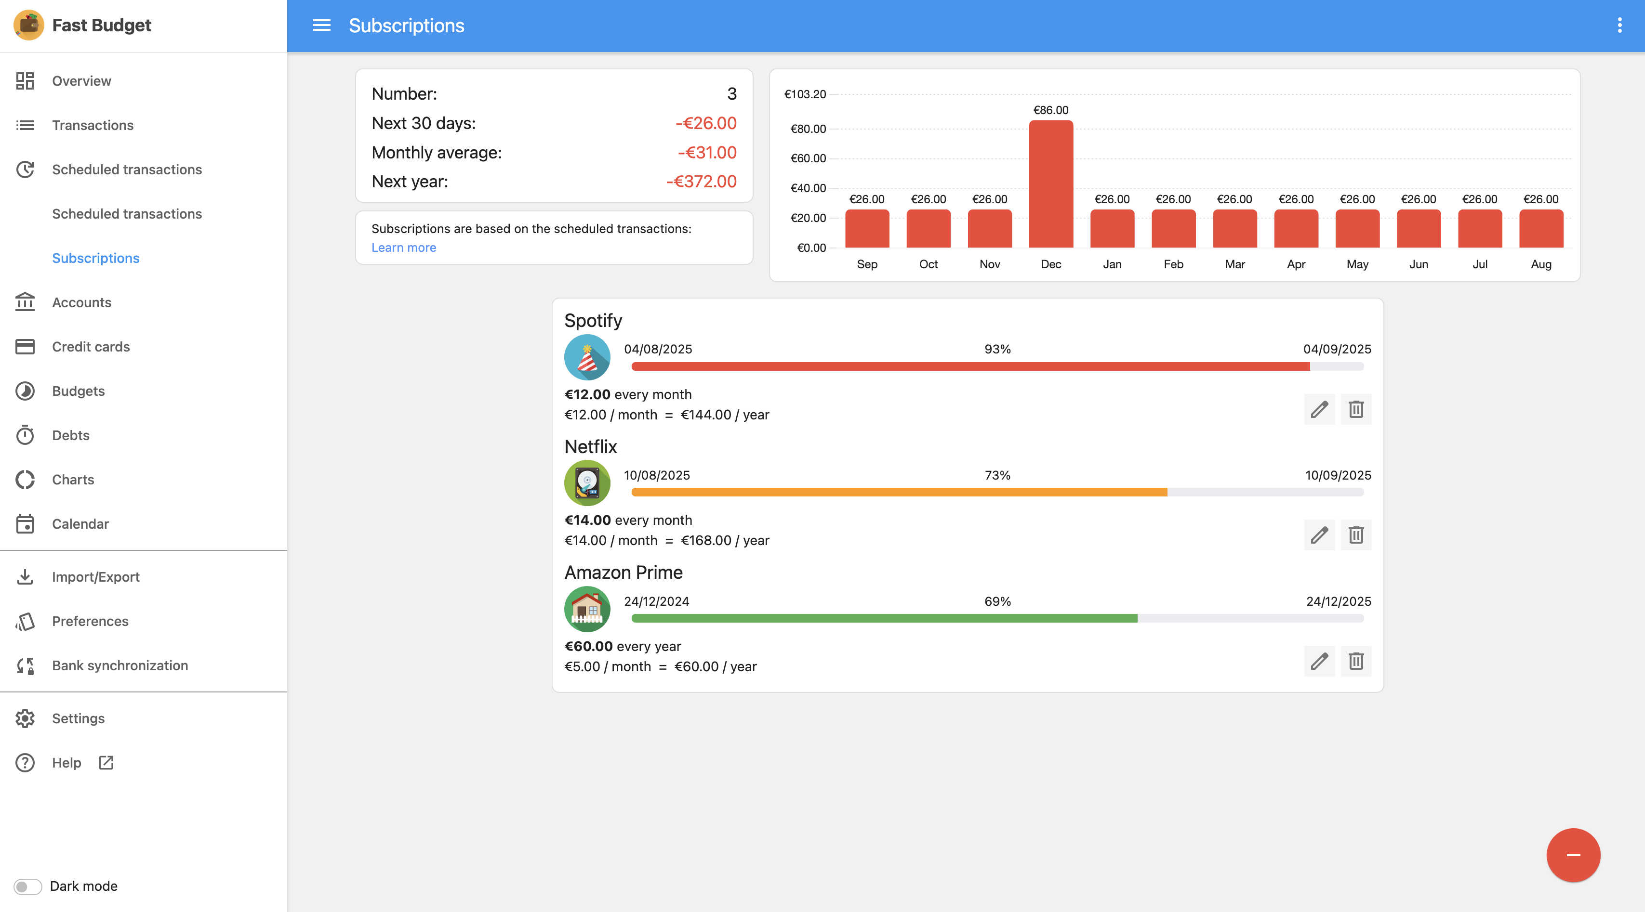Viewport: 1645px width, 912px height.
Task: Click the Debts timer icon
Action: pos(25,435)
